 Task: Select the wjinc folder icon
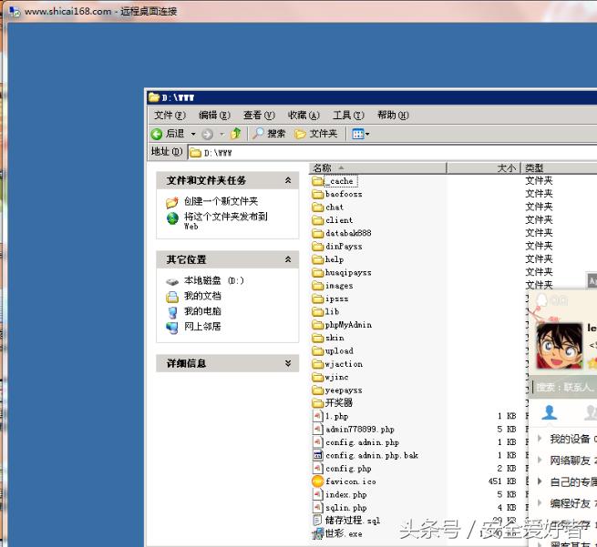point(317,377)
